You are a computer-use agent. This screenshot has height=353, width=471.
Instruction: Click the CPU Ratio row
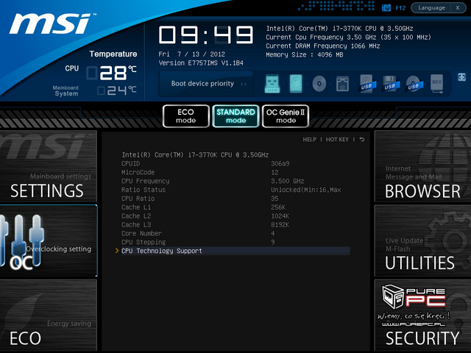click(235, 199)
